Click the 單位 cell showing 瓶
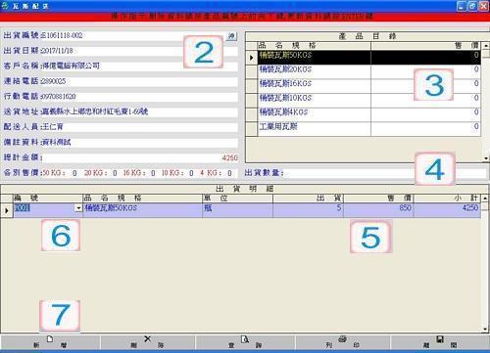This screenshot has width=490, height=353. click(237, 210)
